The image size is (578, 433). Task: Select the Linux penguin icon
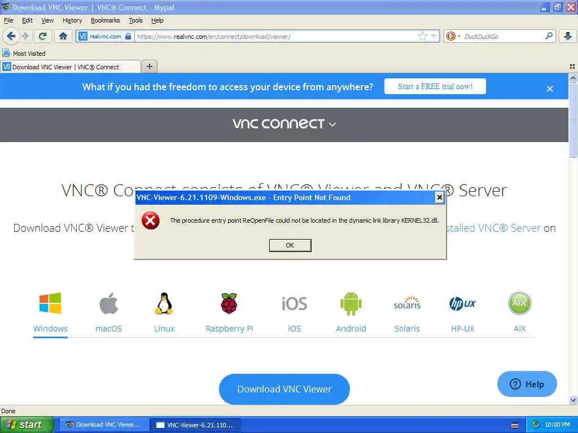pyautogui.click(x=164, y=303)
